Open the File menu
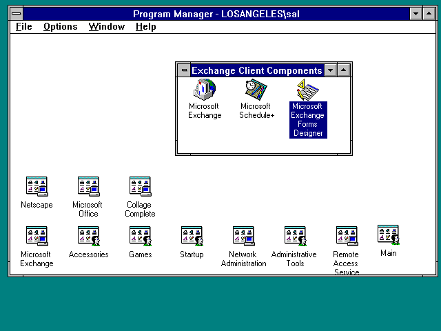441x331 pixels. [24, 26]
